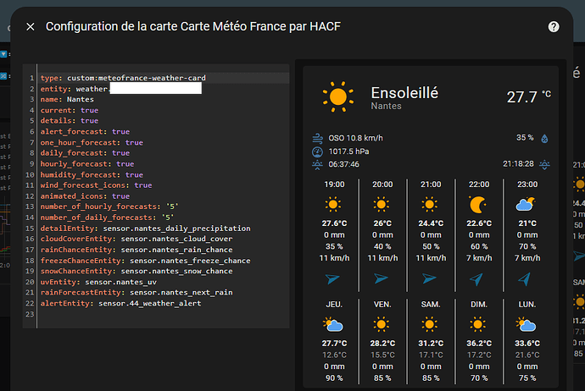Click the humidity droplet icon beside 35 %

click(544, 139)
